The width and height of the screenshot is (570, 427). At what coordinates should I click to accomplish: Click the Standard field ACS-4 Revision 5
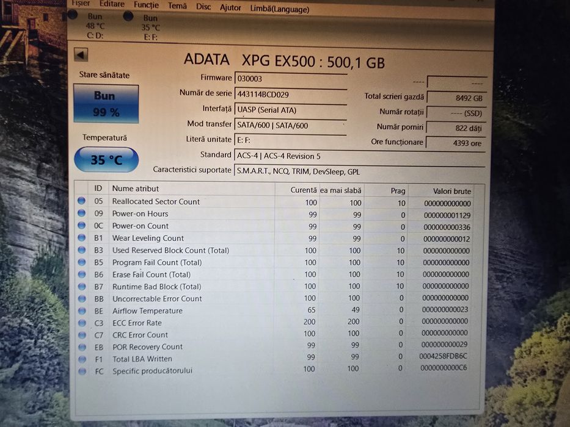pos(359,156)
